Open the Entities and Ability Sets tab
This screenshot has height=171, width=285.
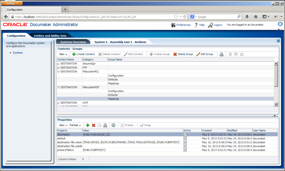point(51,36)
